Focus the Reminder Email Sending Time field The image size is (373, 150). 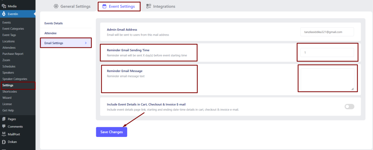click(x=327, y=52)
